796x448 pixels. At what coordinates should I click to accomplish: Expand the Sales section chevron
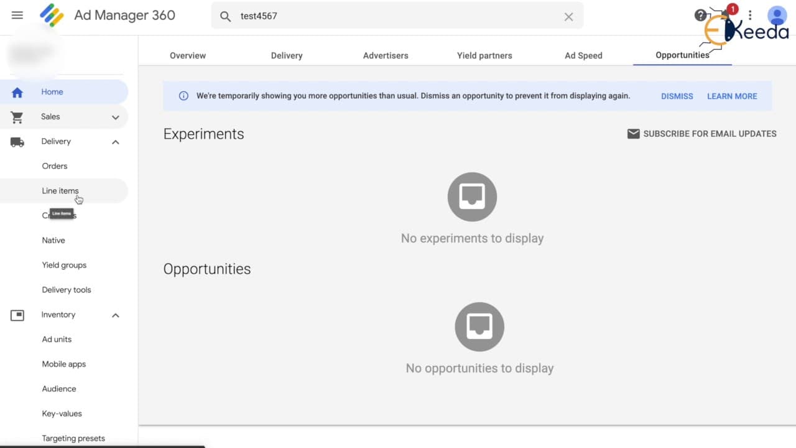(x=116, y=117)
